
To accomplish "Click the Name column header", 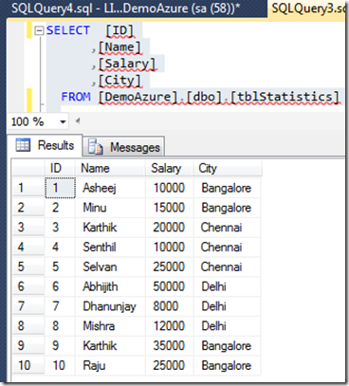I will (x=110, y=168).
